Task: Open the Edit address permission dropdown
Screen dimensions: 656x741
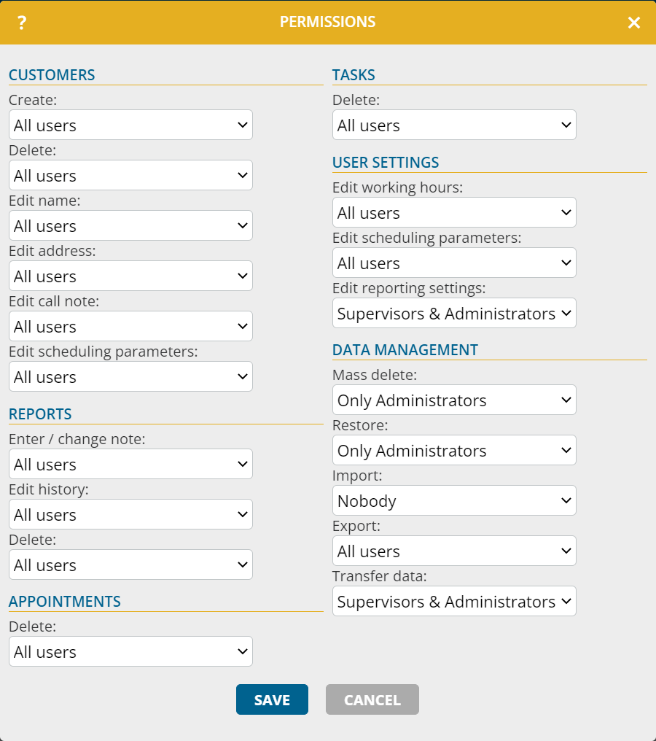Action: pos(130,276)
